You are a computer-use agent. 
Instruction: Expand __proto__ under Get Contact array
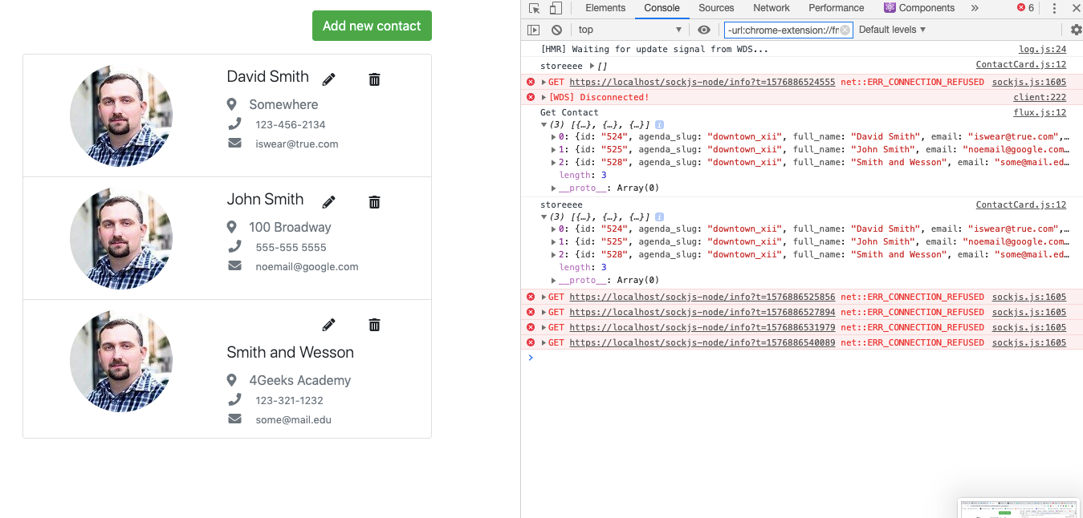(x=553, y=188)
